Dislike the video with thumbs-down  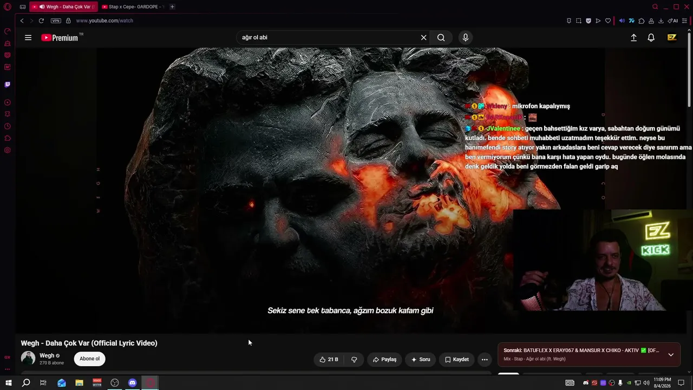[x=354, y=359]
